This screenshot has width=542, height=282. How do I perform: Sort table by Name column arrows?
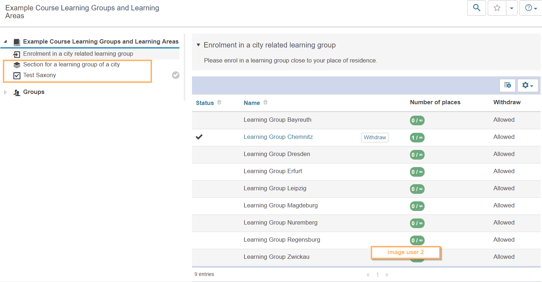tap(265, 102)
